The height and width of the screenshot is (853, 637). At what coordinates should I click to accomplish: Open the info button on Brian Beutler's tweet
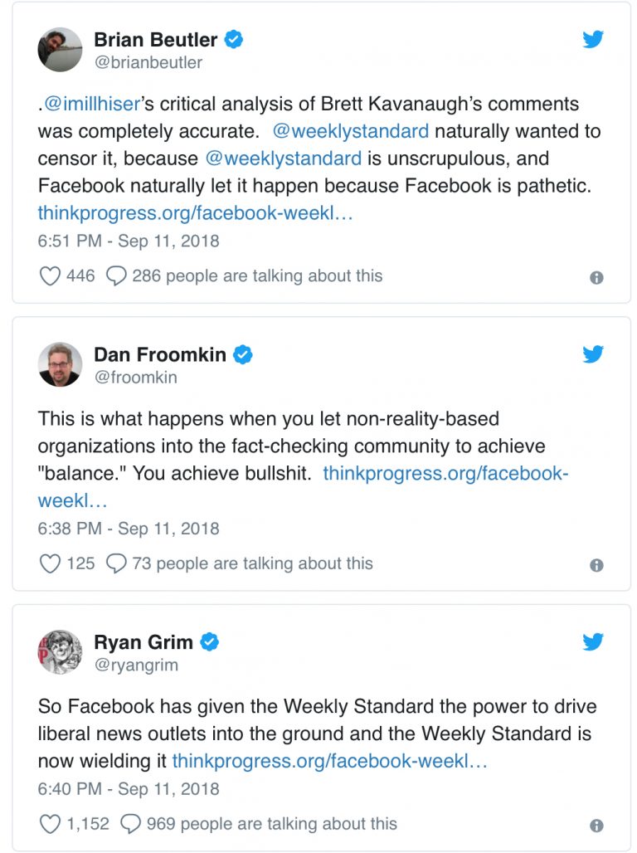tap(598, 277)
